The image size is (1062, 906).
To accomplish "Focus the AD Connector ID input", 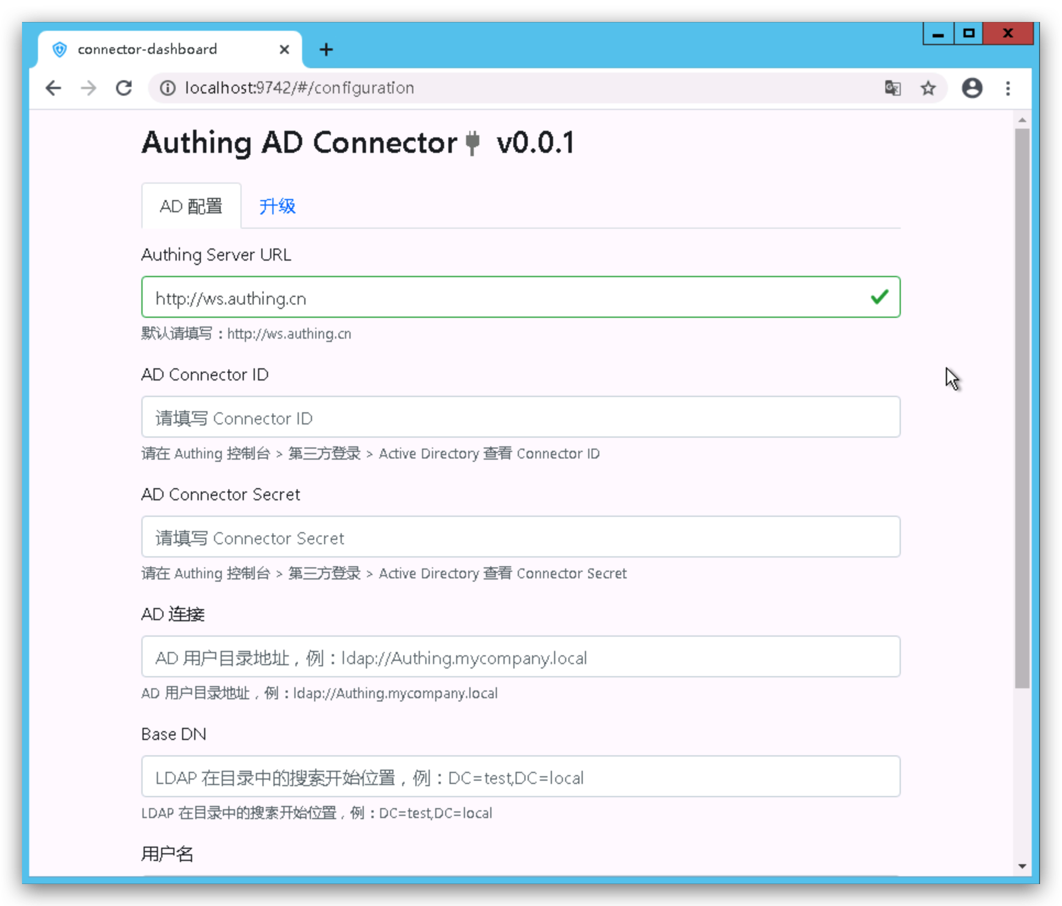I will tap(520, 417).
